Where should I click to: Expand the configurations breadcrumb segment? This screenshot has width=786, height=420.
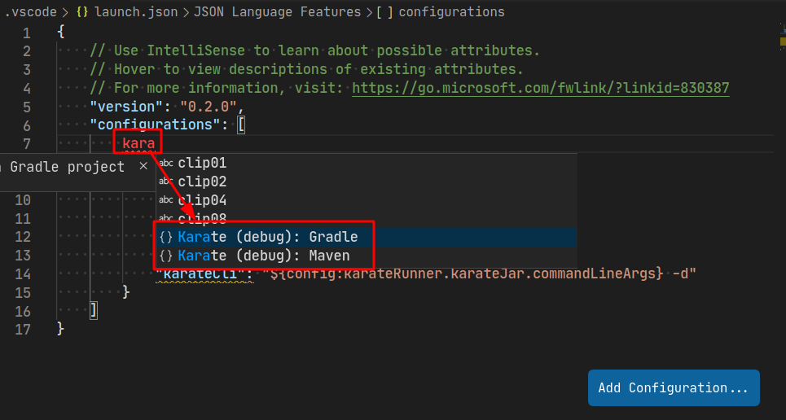(x=451, y=12)
